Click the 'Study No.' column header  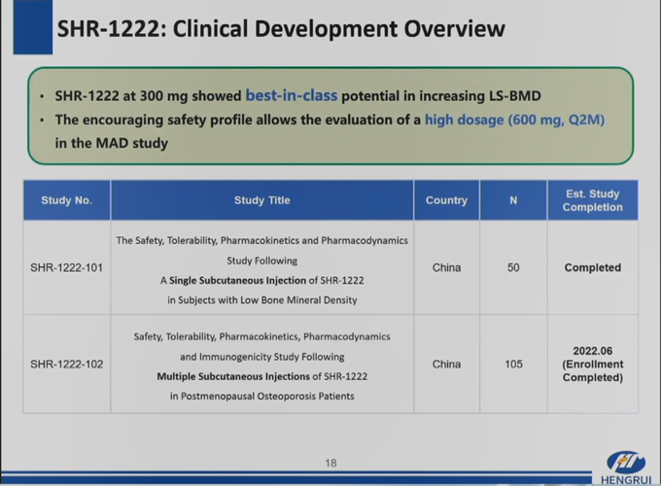click(x=67, y=200)
